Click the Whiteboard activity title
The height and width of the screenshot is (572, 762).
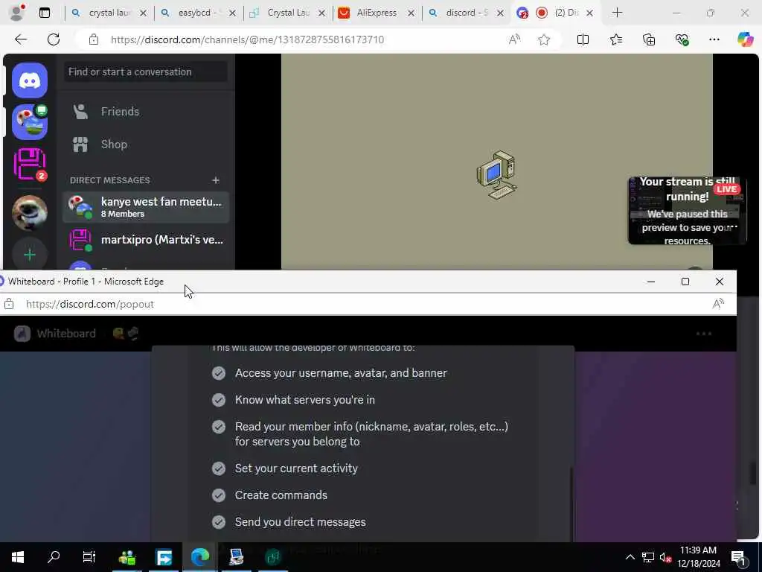tap(66, 334)
